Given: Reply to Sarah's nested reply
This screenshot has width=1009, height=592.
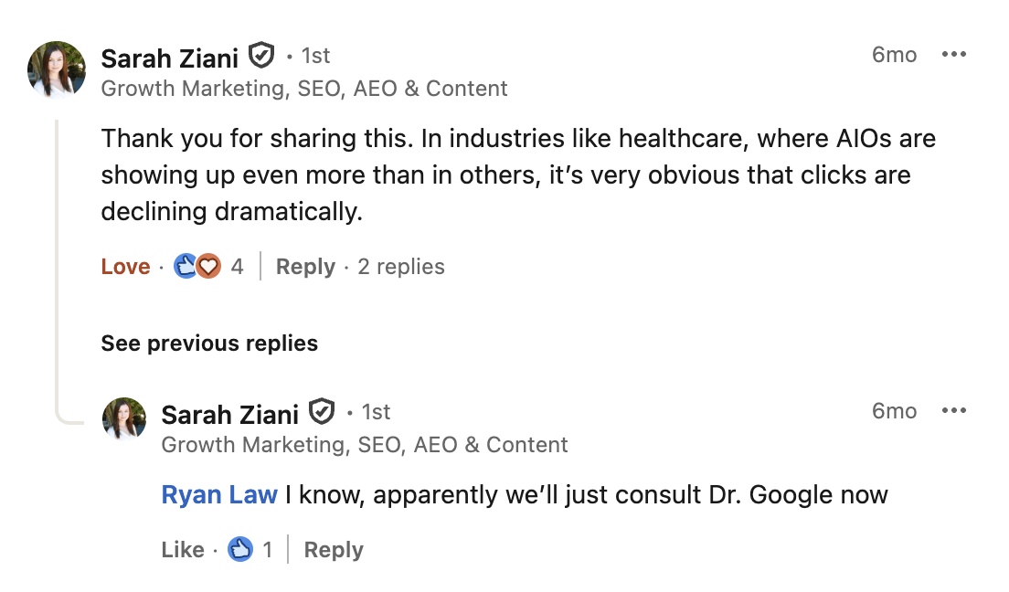Looking at the screenshot, I should point(333,549).
